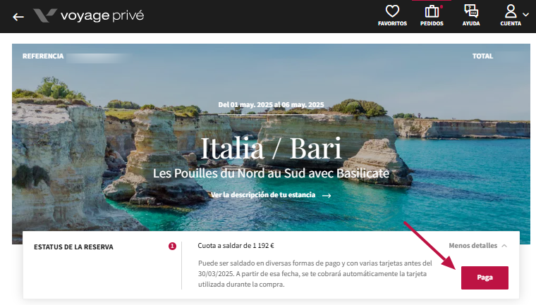Select 'Cuota a saldar de 1 192 €' text
This screenshot has width=536, height=305.
point(236,246)
